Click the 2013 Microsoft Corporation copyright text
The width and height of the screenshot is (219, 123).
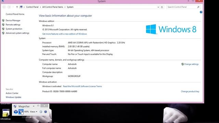65,30
